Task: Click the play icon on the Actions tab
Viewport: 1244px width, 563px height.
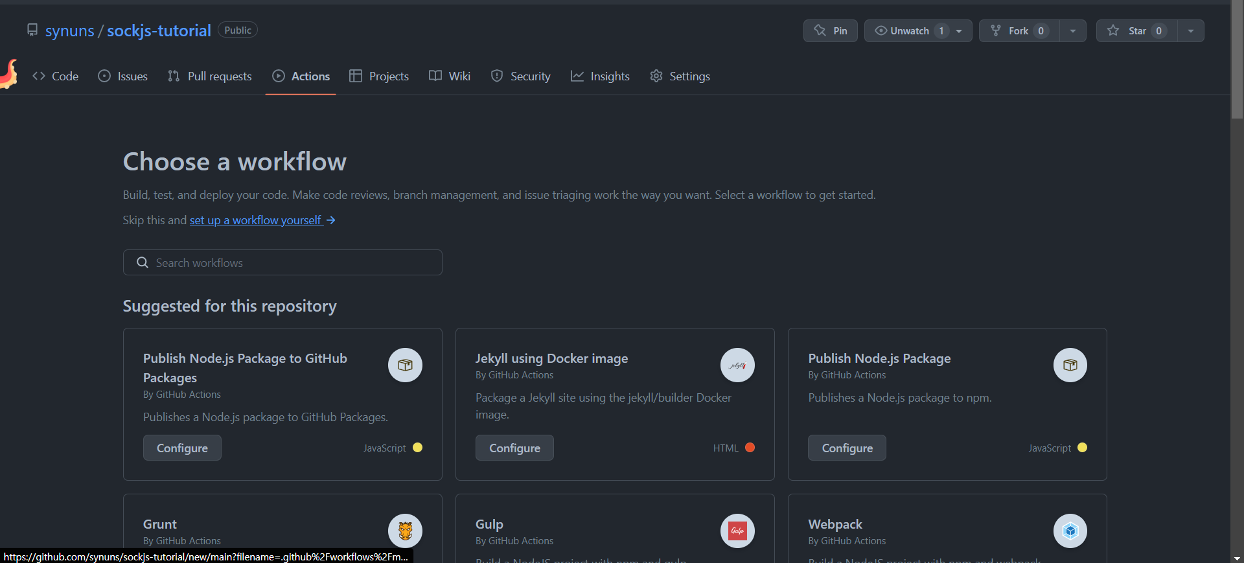Action: coord(279,76)
